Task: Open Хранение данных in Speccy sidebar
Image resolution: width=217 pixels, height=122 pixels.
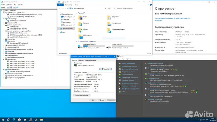Action: [x=127, y=80]
